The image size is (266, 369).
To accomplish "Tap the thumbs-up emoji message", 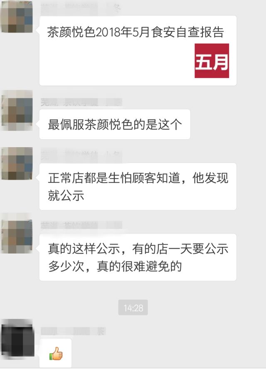I will pyautogui.click(x=55, y=353).
